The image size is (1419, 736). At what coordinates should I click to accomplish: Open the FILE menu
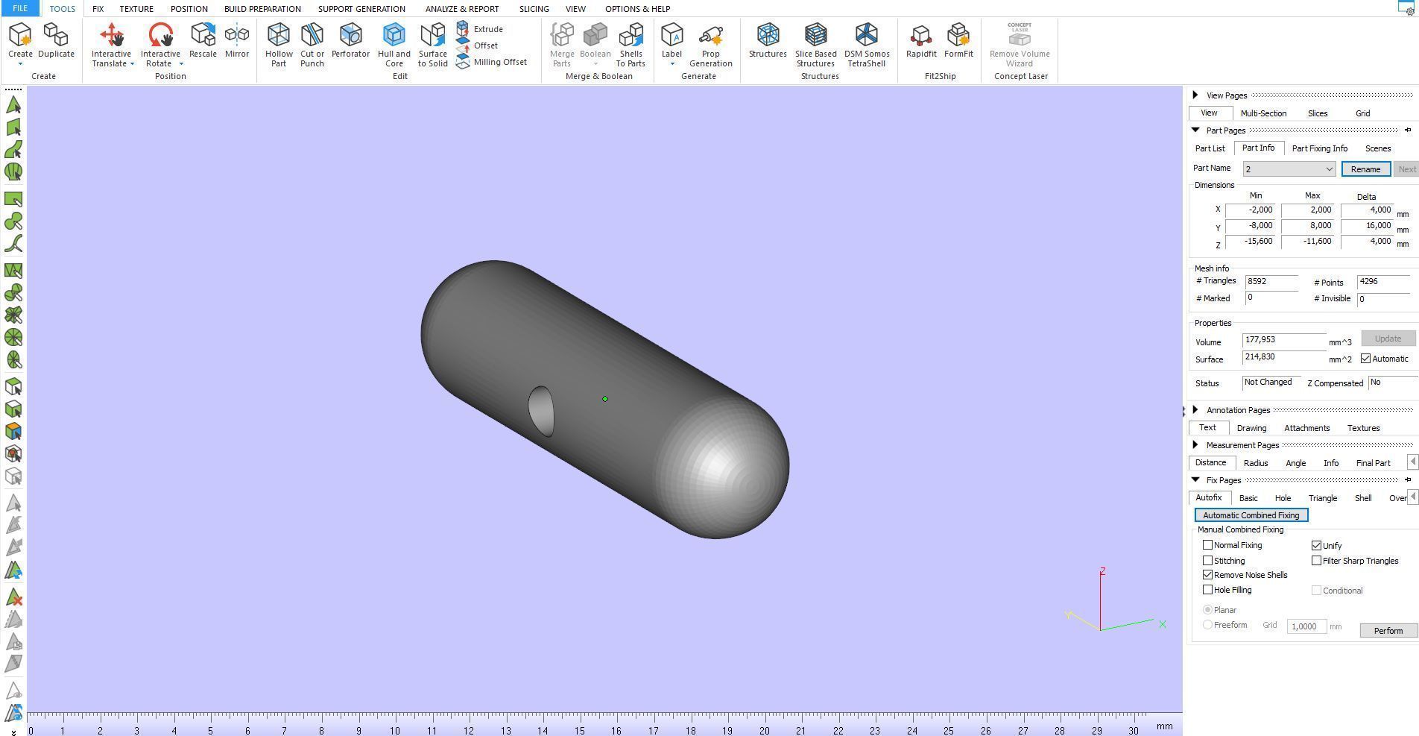20,8
